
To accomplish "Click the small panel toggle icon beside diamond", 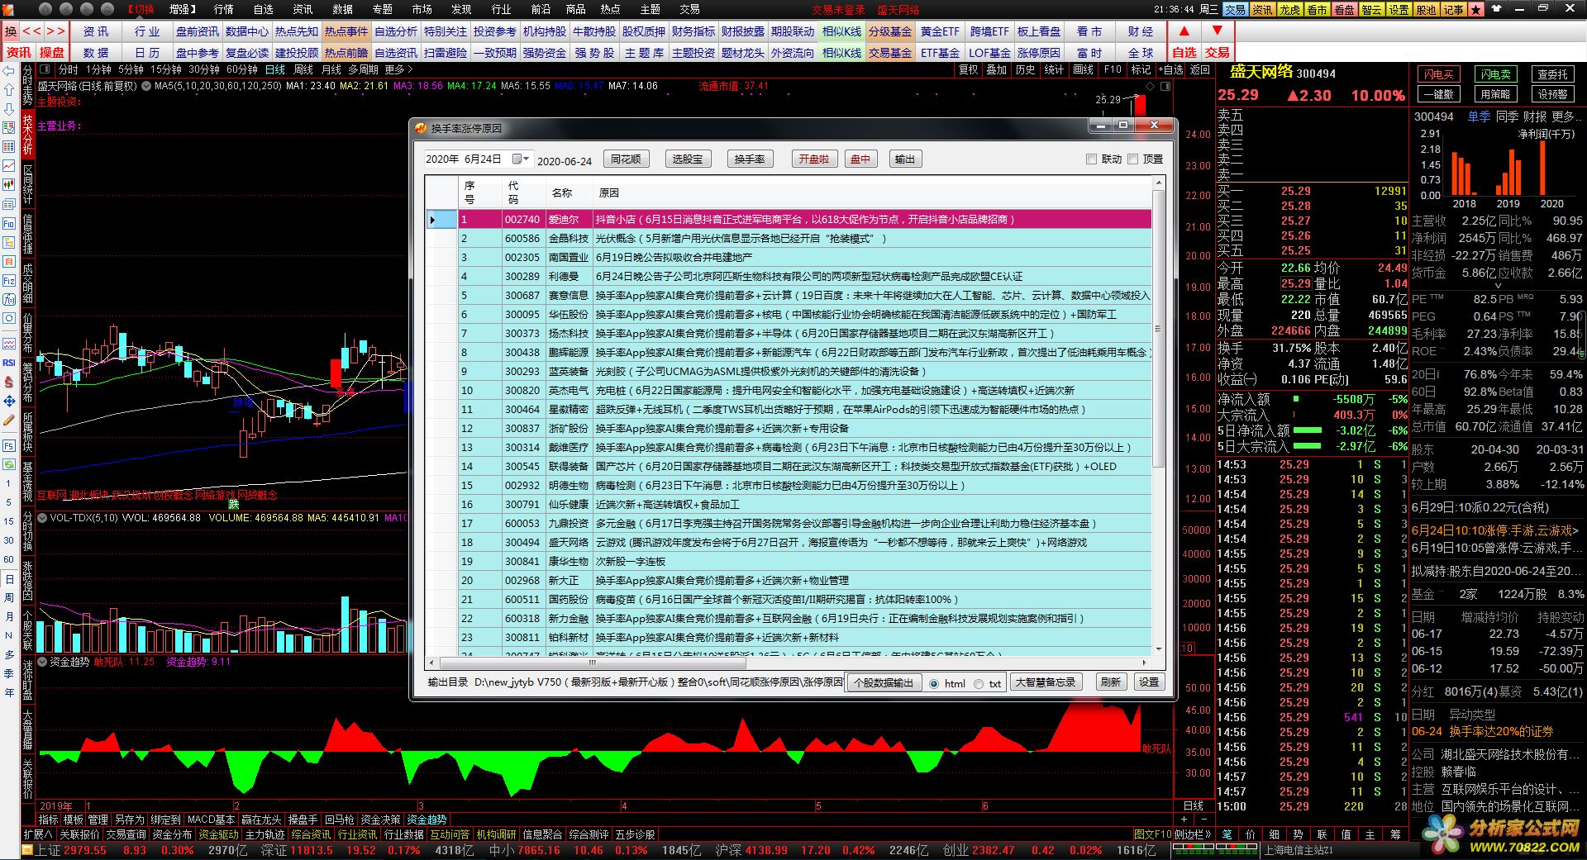I will point(1164,85).
